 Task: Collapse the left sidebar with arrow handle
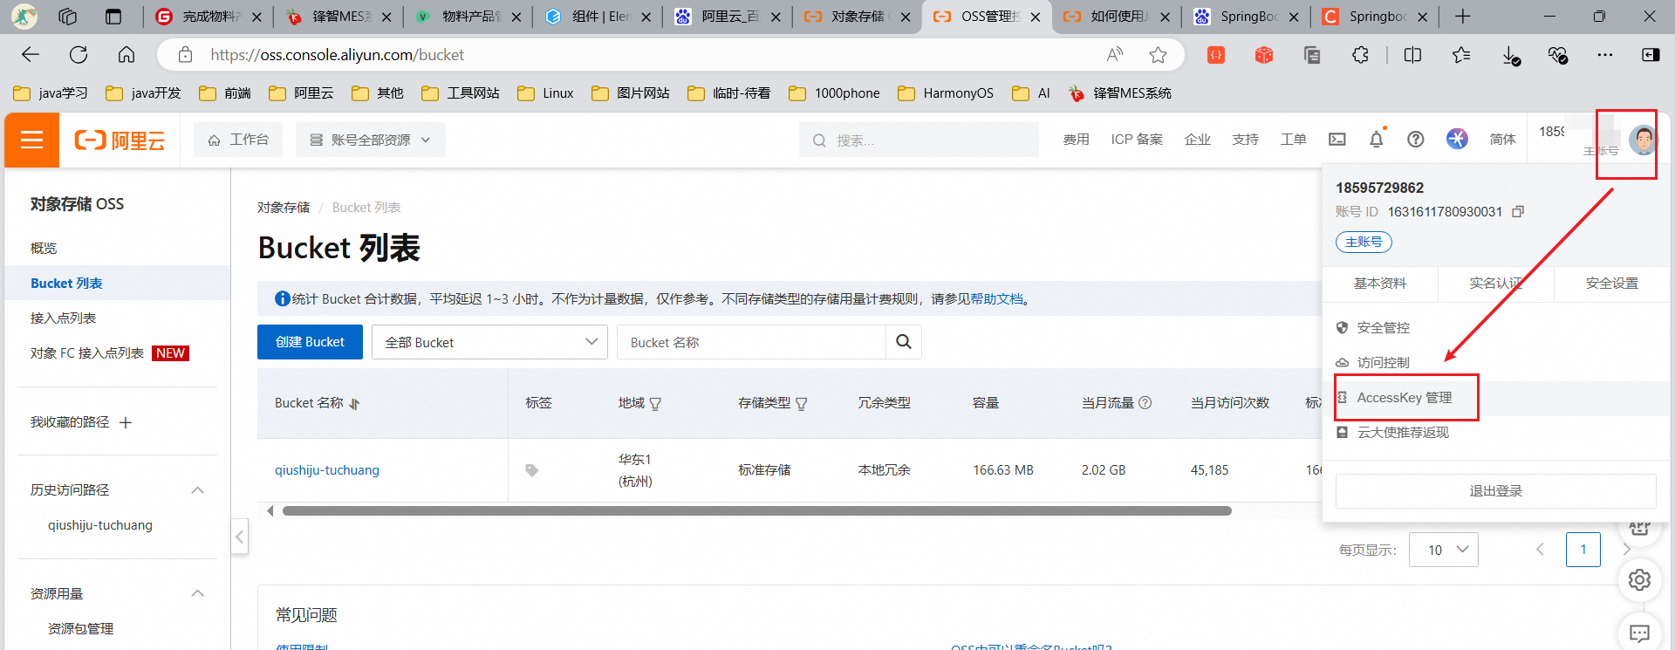coord(239,537)
